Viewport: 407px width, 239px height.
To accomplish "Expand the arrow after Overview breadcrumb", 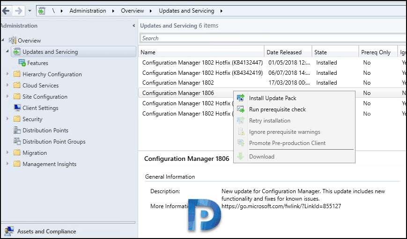I will 151,11.
